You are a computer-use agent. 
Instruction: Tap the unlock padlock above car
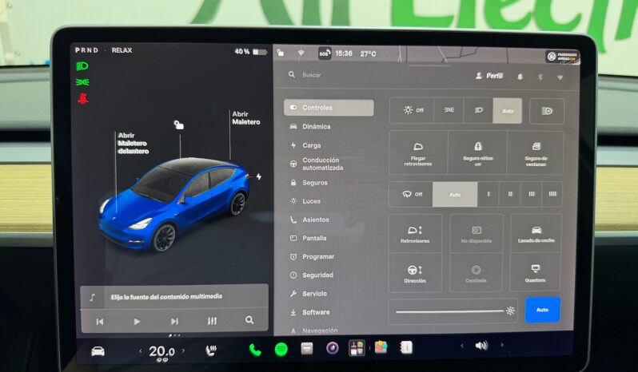coord(178,125)
